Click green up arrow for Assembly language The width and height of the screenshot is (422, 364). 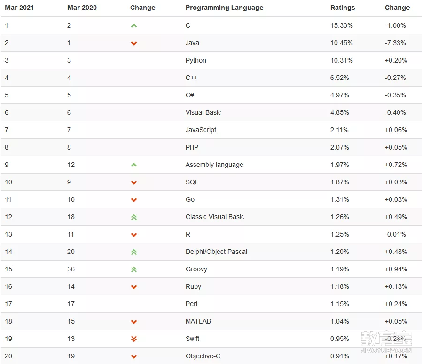[134, 165]
